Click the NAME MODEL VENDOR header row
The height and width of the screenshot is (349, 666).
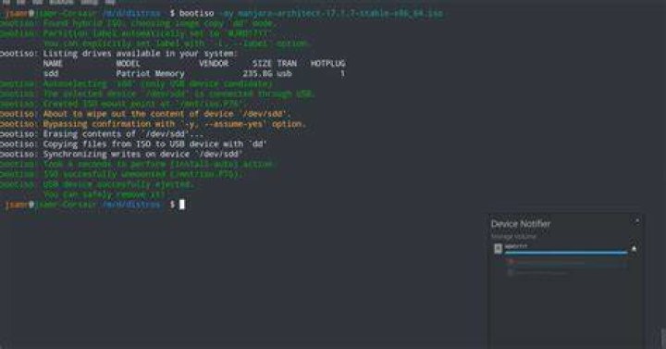(x=194, y=63)
